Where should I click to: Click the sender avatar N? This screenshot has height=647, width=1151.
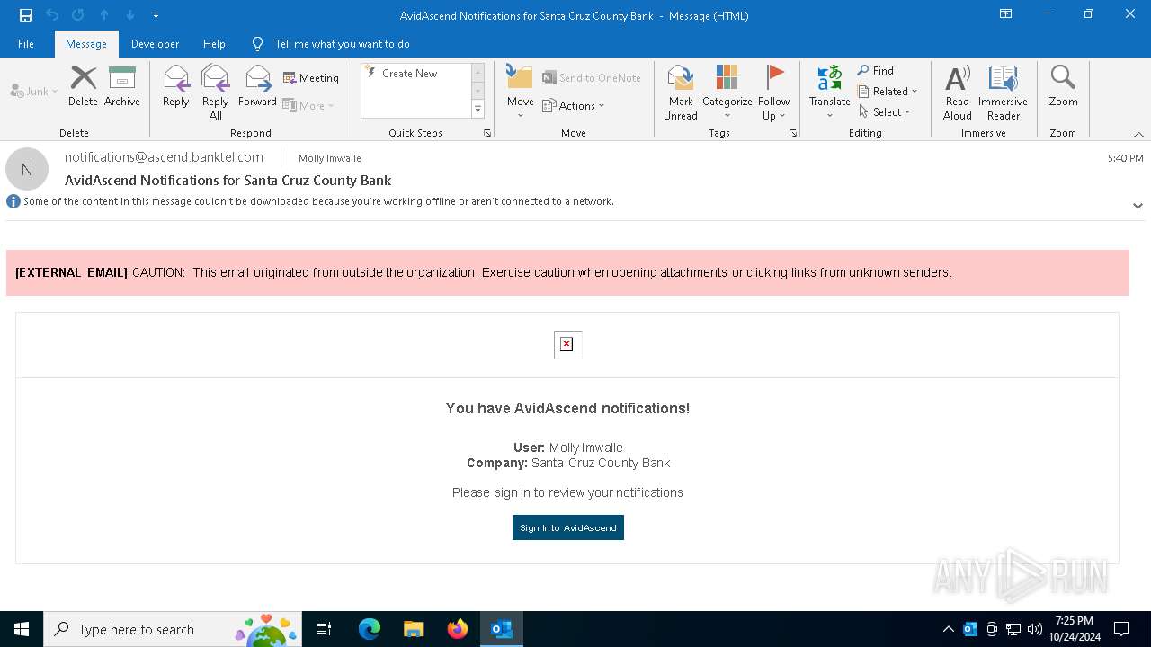tap(27, 169)
